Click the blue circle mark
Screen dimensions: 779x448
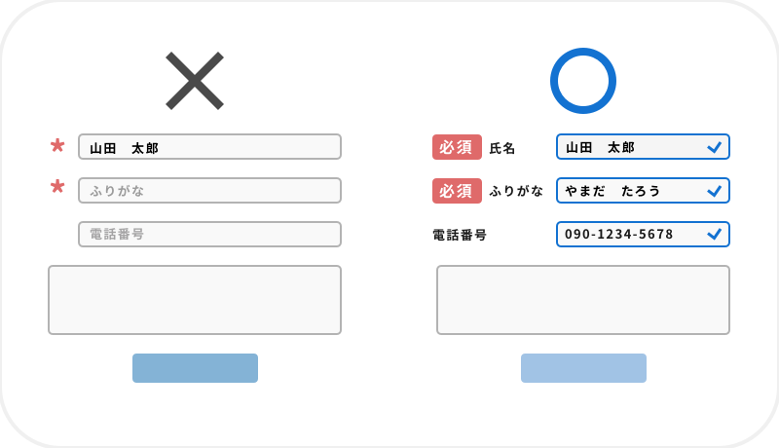[583, 81]
